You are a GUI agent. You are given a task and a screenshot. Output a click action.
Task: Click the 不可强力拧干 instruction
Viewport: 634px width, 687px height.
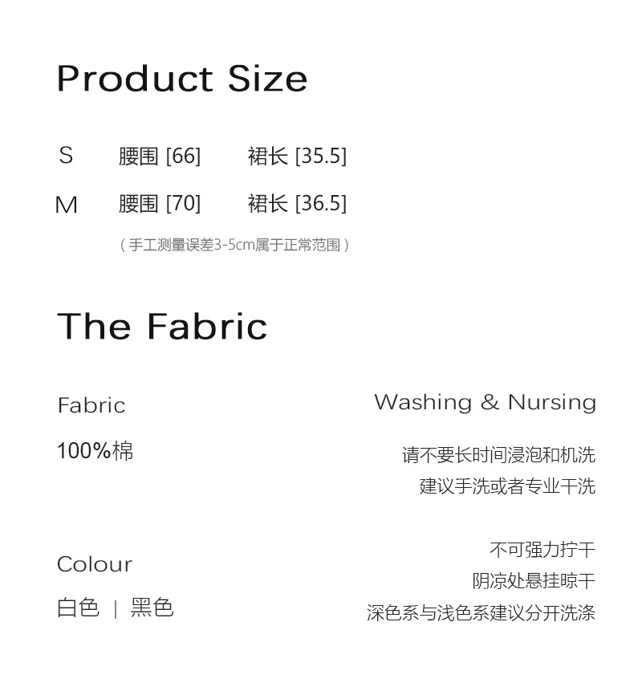click(x=543, y=551)
